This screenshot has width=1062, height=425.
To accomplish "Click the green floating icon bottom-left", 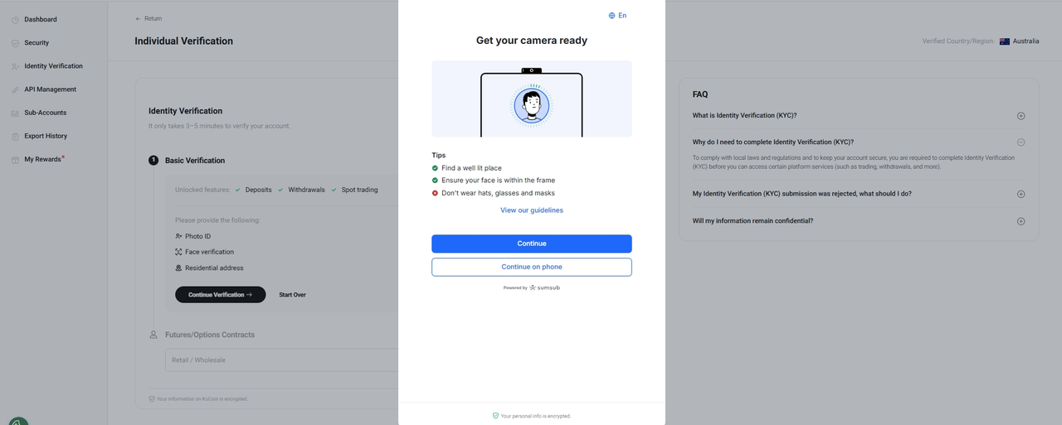I will pyautogui.click(x=18, y=421).
